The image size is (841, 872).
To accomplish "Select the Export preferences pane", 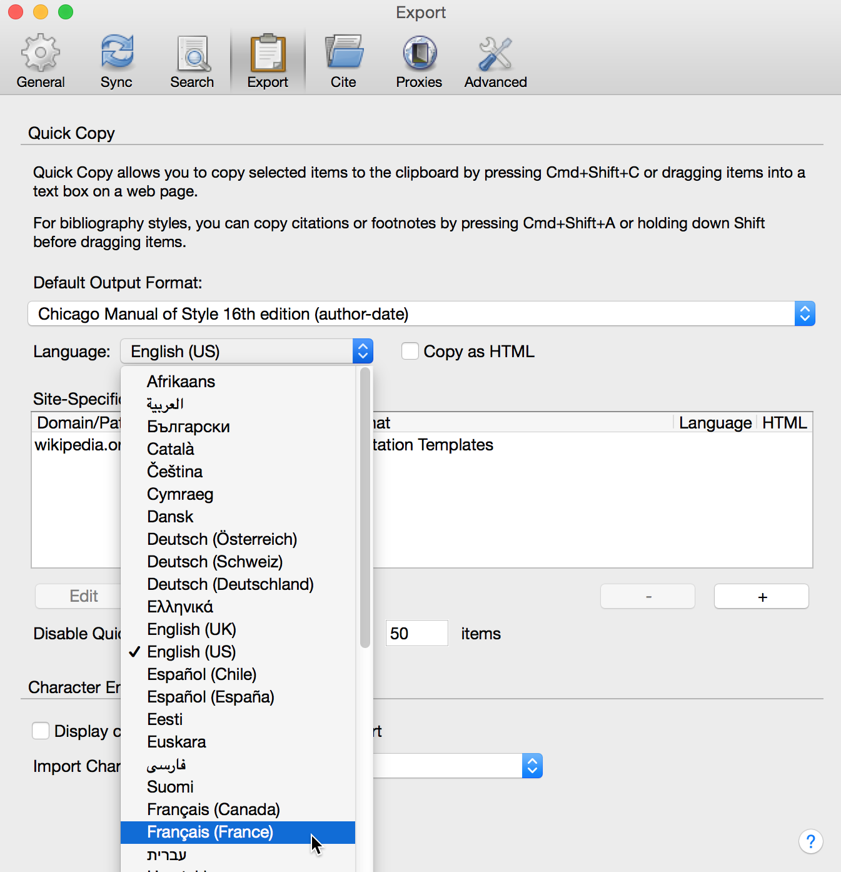I will 267,59.
